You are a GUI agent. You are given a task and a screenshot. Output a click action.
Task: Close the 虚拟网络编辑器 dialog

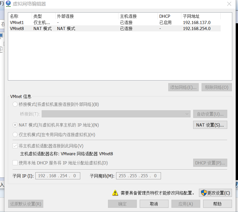coord(229,4)
